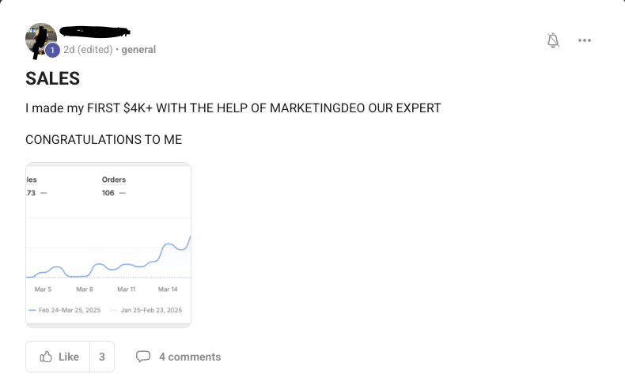Viewport: 625px width, 378px height.
Task: Open the post titled SALES
Action: pyautogui.click(x=52, y=78)
